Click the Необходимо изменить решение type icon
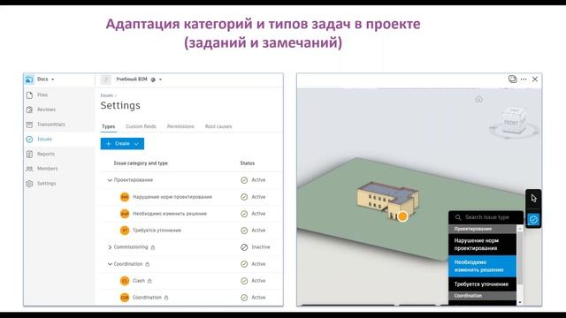The height and width of the screenshot is (318, 566). tap(125, 214)
